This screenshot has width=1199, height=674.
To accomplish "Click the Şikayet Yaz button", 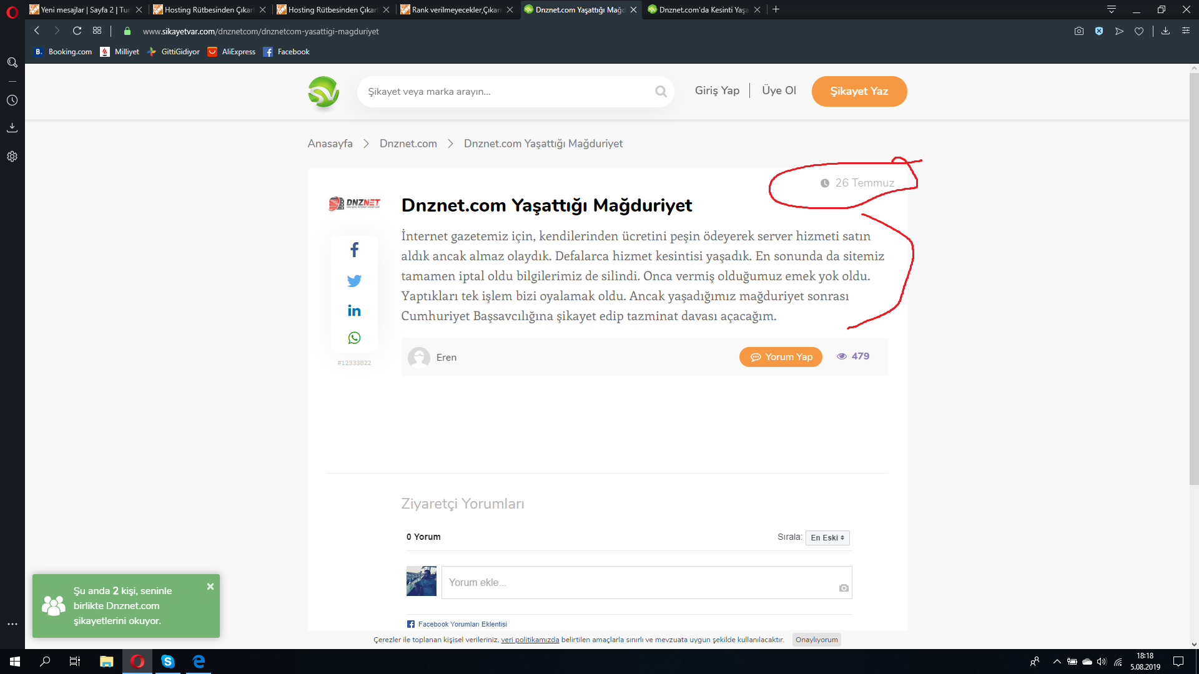I will [859, 91].
